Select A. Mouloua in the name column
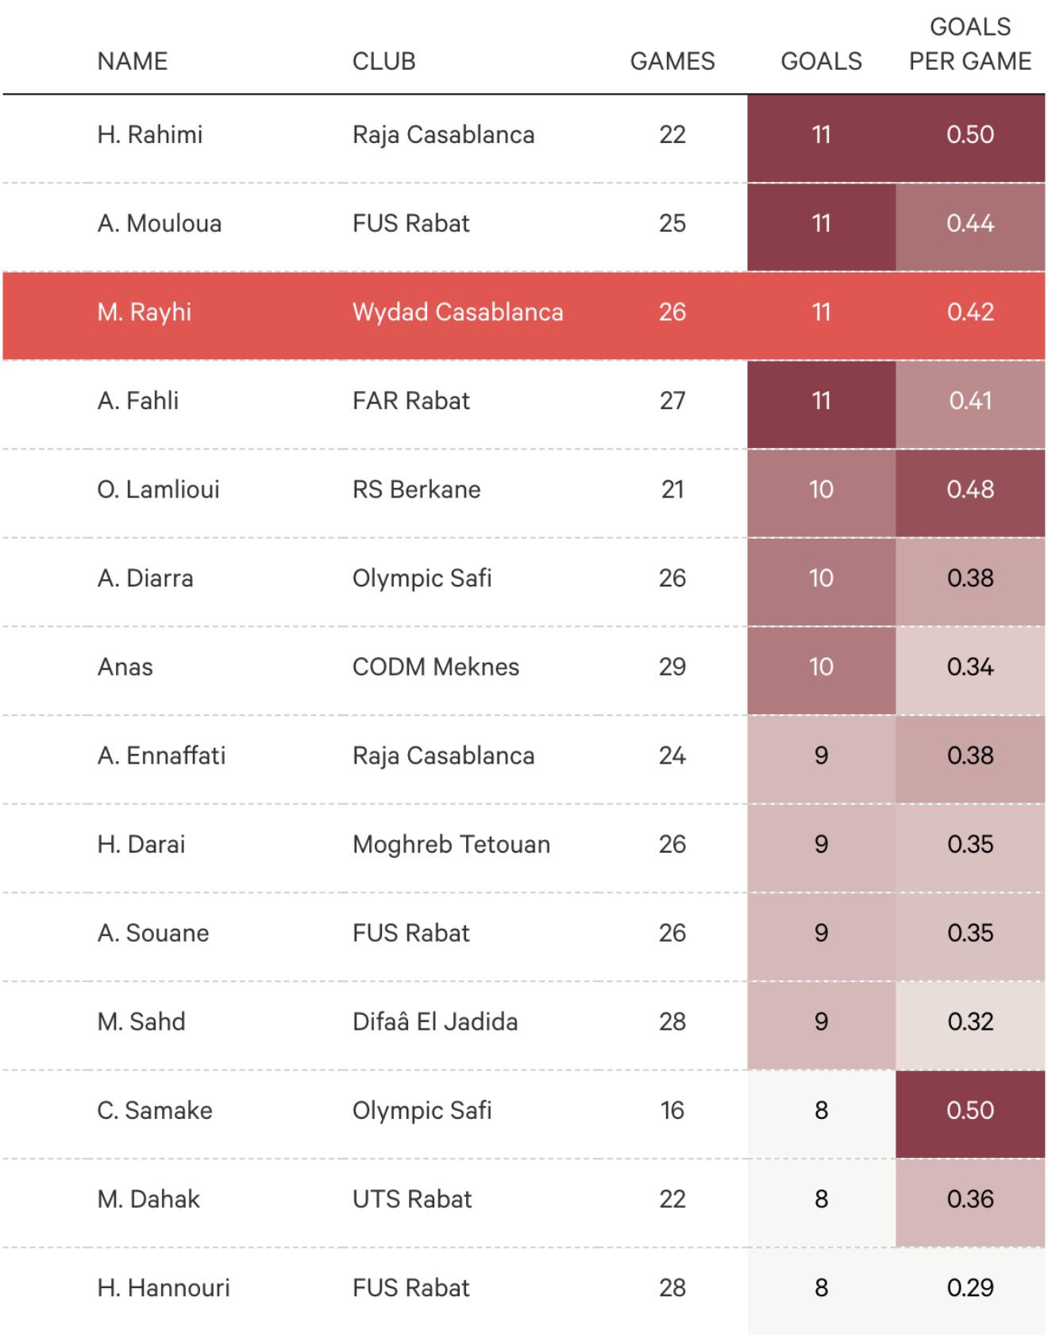1048x1335 pixels. coord(160,224)
